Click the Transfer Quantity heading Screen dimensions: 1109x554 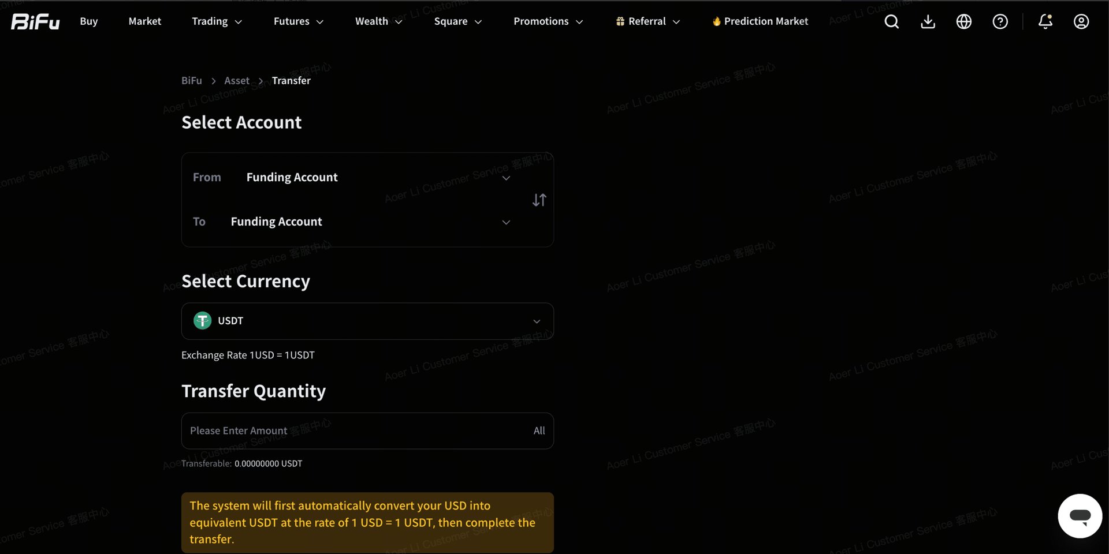(x=254, y=391)
